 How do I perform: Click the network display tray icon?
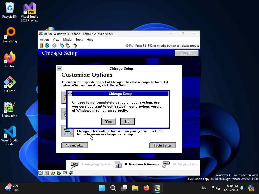point(212,188)
